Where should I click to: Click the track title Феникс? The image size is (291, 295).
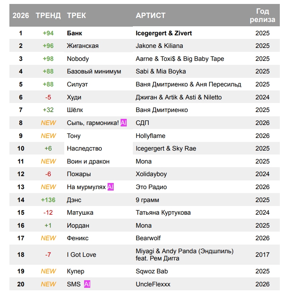point(78,238)
